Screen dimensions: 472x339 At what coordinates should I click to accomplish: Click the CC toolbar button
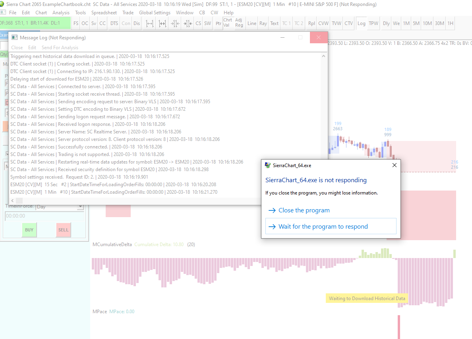103,23
